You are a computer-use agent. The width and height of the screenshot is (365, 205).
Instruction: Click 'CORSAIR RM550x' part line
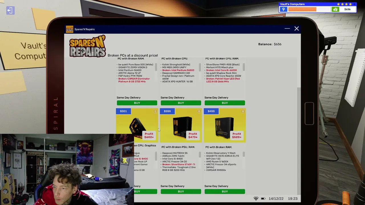pos(216,170)
